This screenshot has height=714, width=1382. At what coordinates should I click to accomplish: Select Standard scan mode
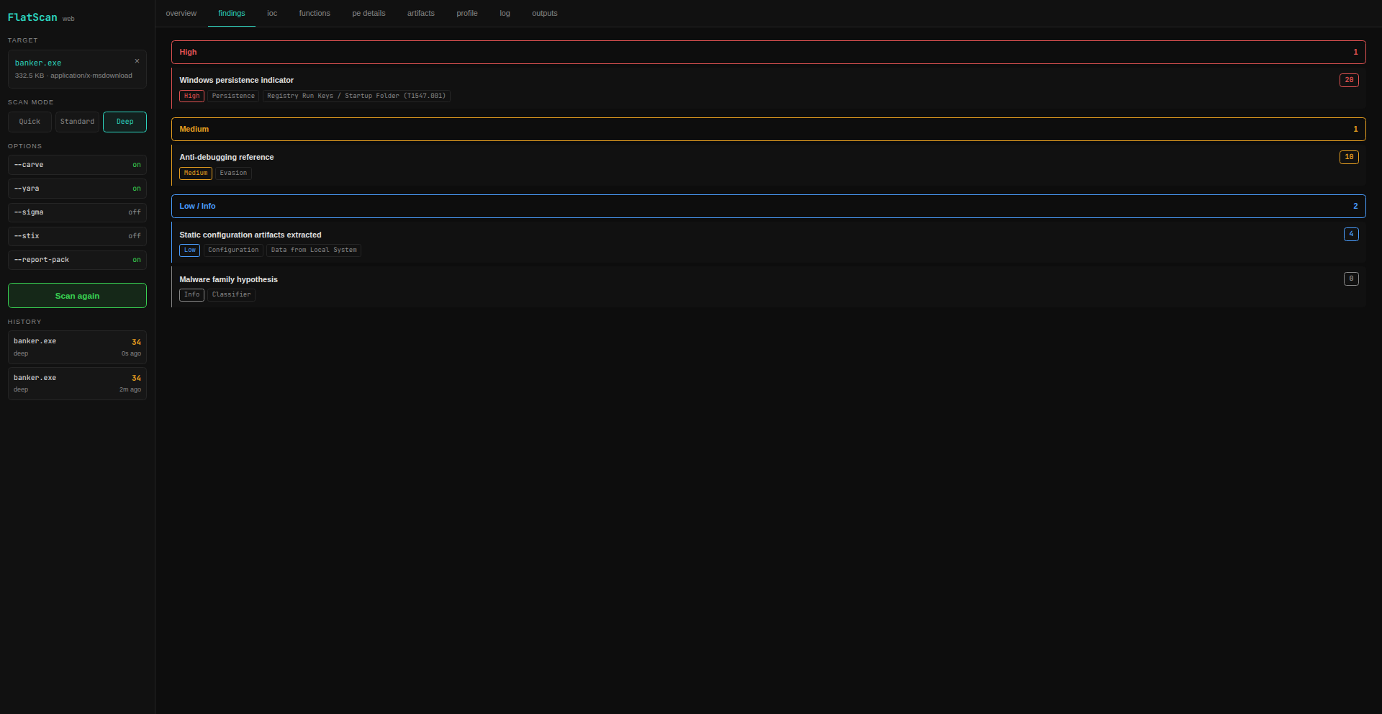pos(77,122)
